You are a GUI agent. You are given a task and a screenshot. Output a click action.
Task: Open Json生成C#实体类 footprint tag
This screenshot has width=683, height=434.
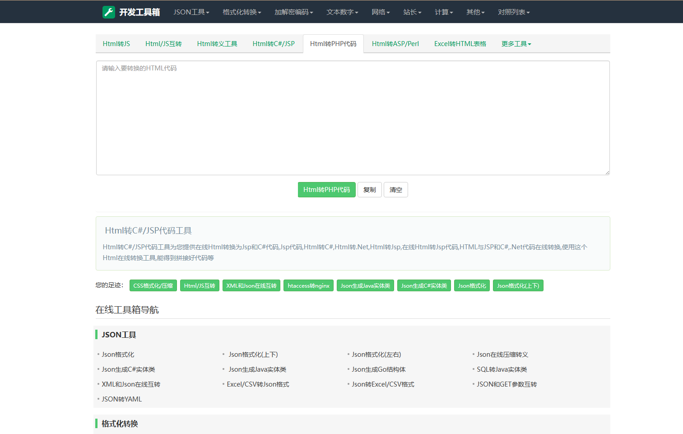(x=424, y=285)
